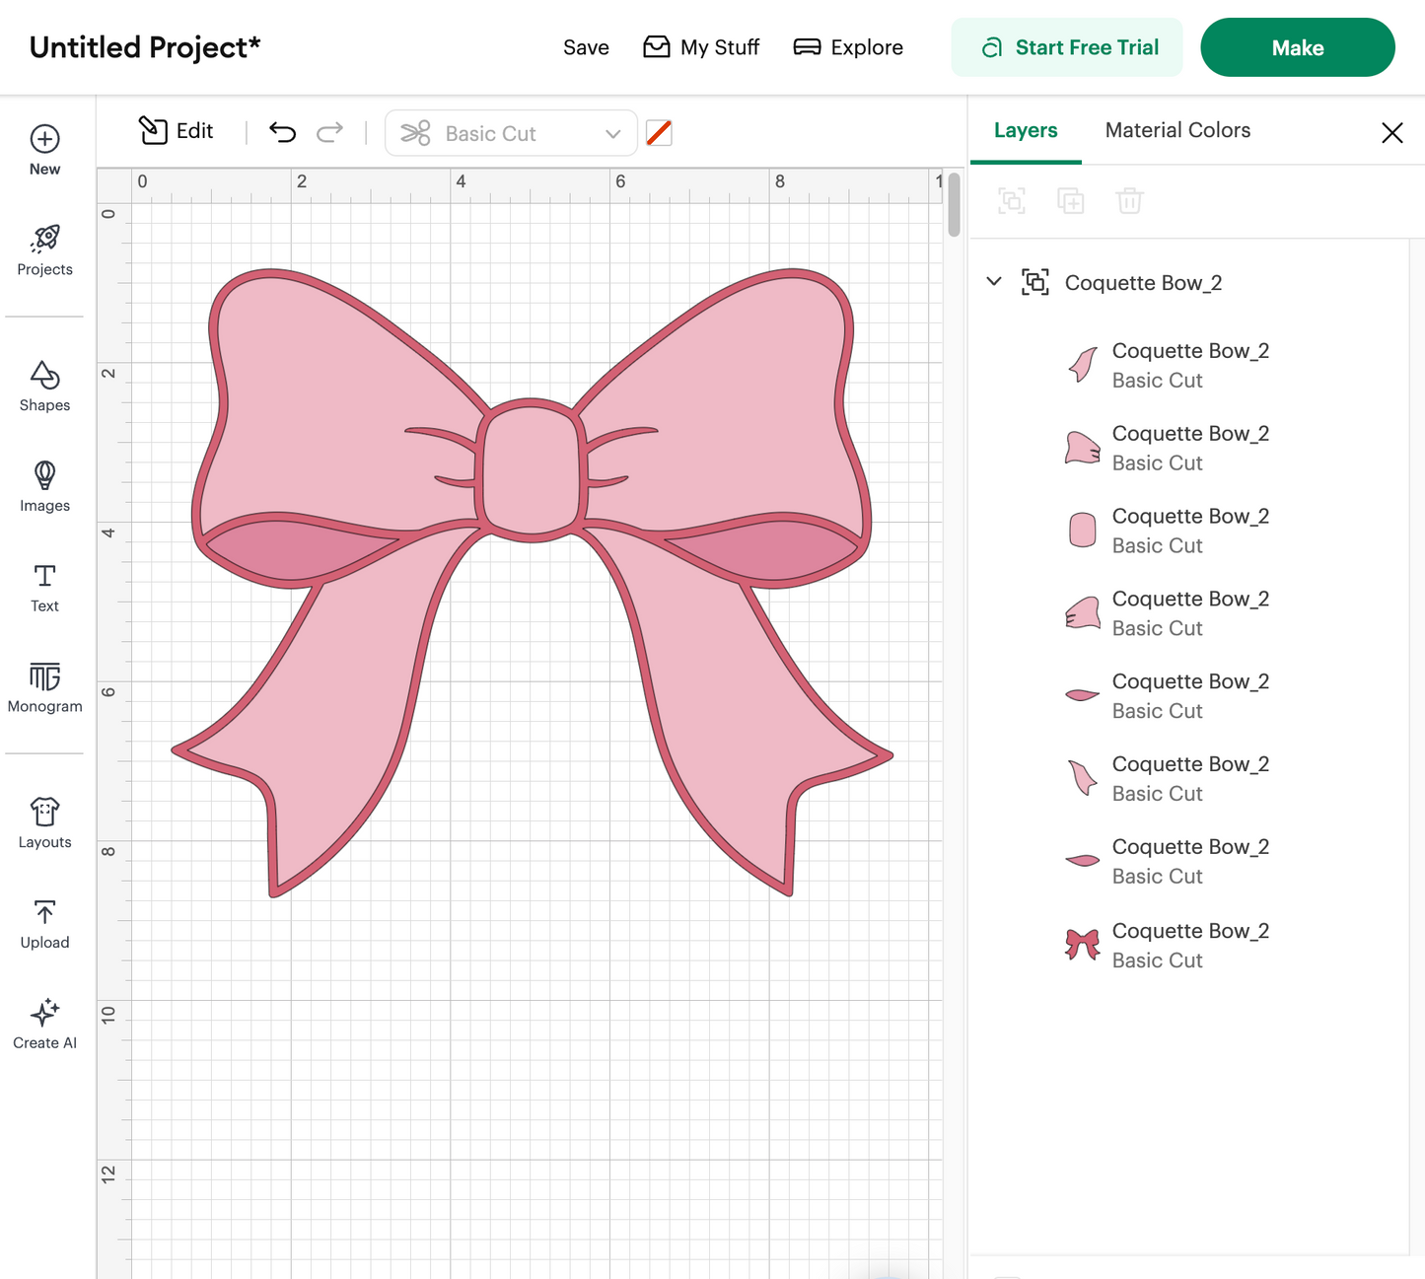Select the bow outline layer thumbnail at bottom

pos(1083,945)
